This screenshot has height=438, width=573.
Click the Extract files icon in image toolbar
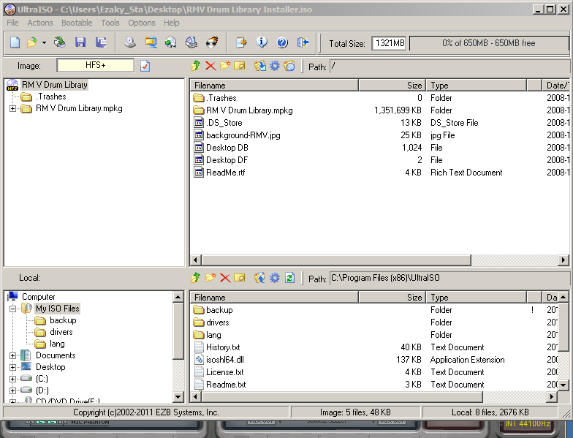click(260, 66)
